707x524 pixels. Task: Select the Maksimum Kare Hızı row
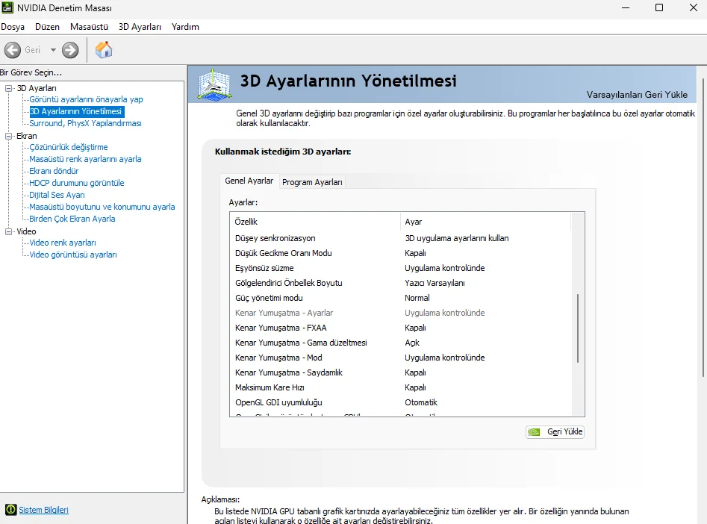pyautogui.click(x=402, y=387)
